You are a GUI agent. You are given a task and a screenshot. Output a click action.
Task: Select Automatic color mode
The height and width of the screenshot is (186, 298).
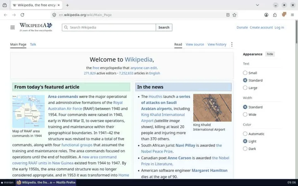point(245,134)
